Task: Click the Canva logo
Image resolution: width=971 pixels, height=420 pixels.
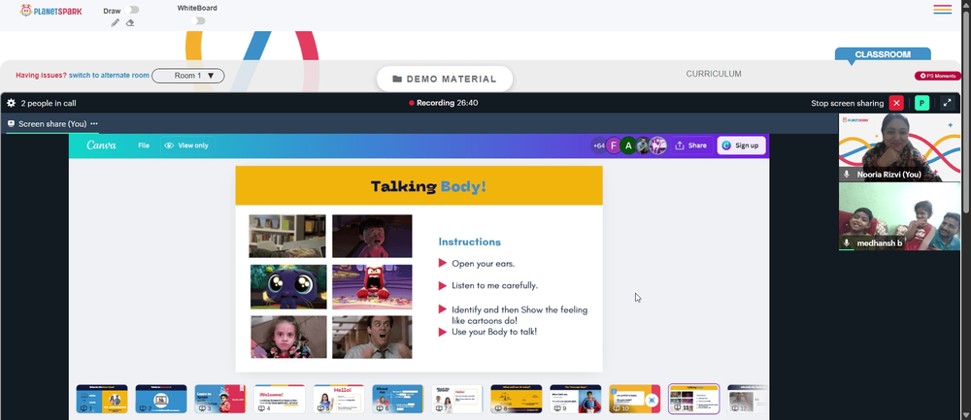Action: point(101,145)
